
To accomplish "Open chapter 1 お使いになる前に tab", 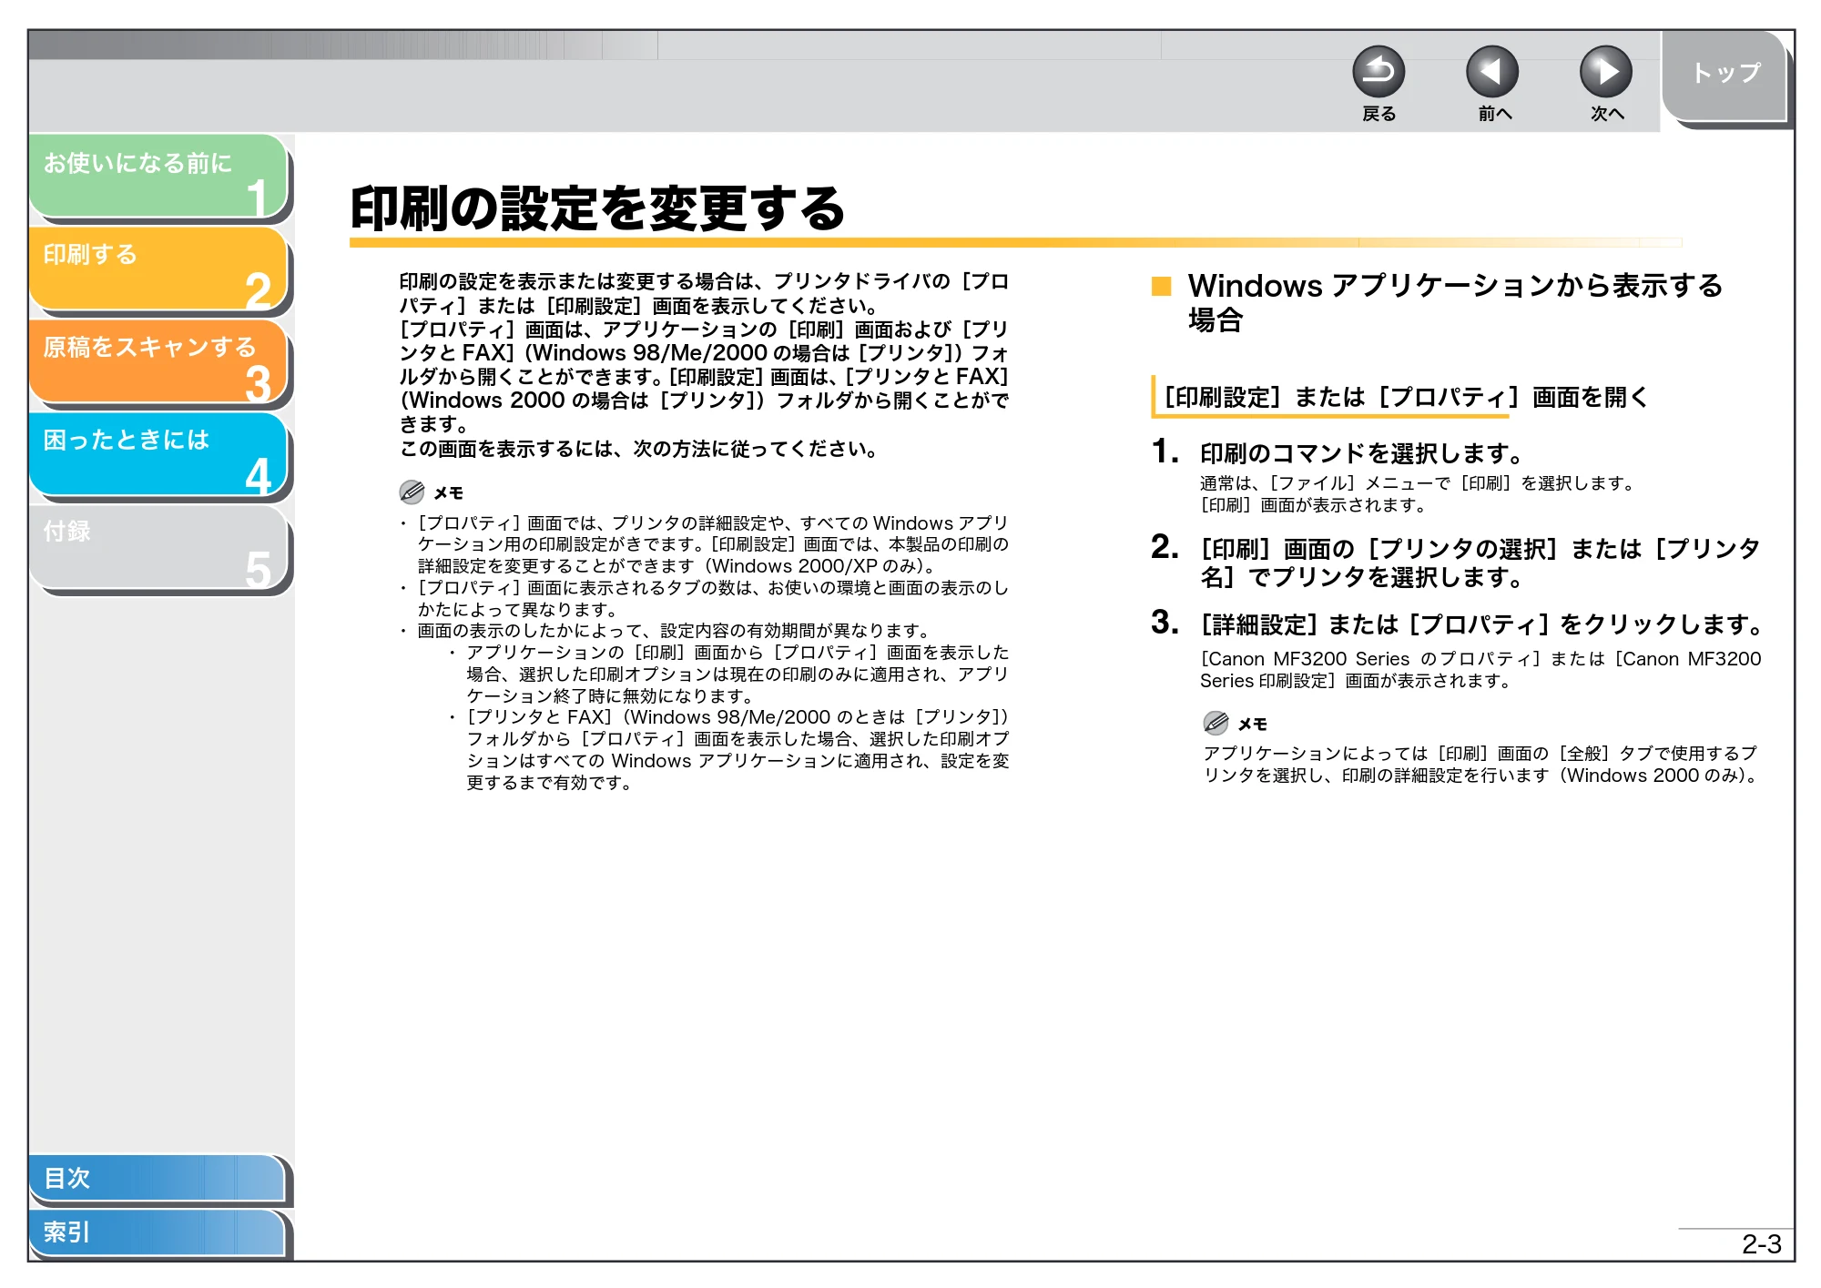I will 158,176.
